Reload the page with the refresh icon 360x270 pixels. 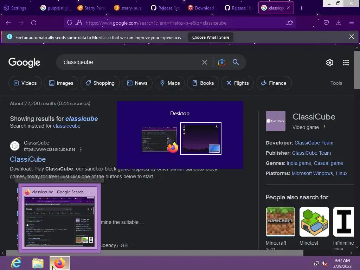[x=34, y=23]
